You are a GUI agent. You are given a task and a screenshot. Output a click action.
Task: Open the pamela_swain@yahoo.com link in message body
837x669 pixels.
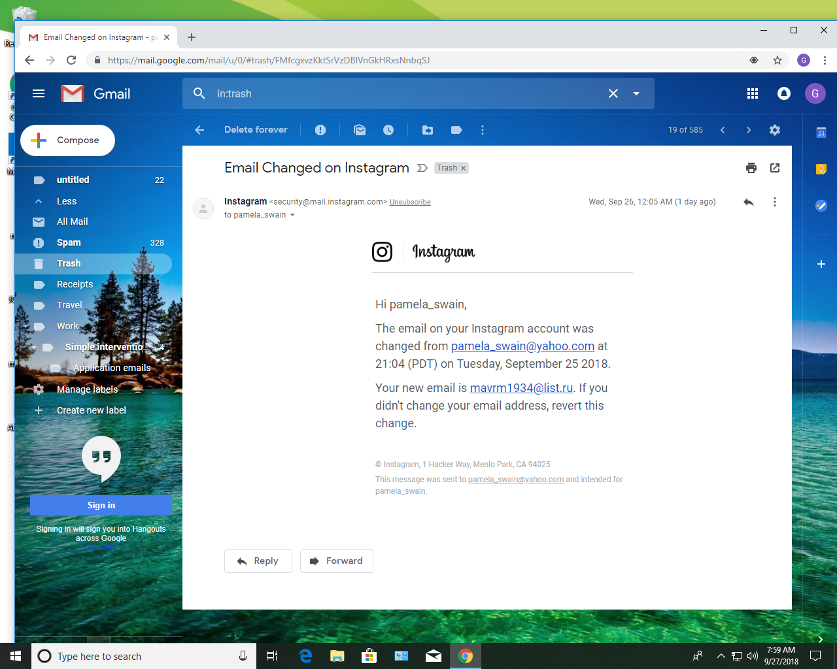[x=522, y=346]
